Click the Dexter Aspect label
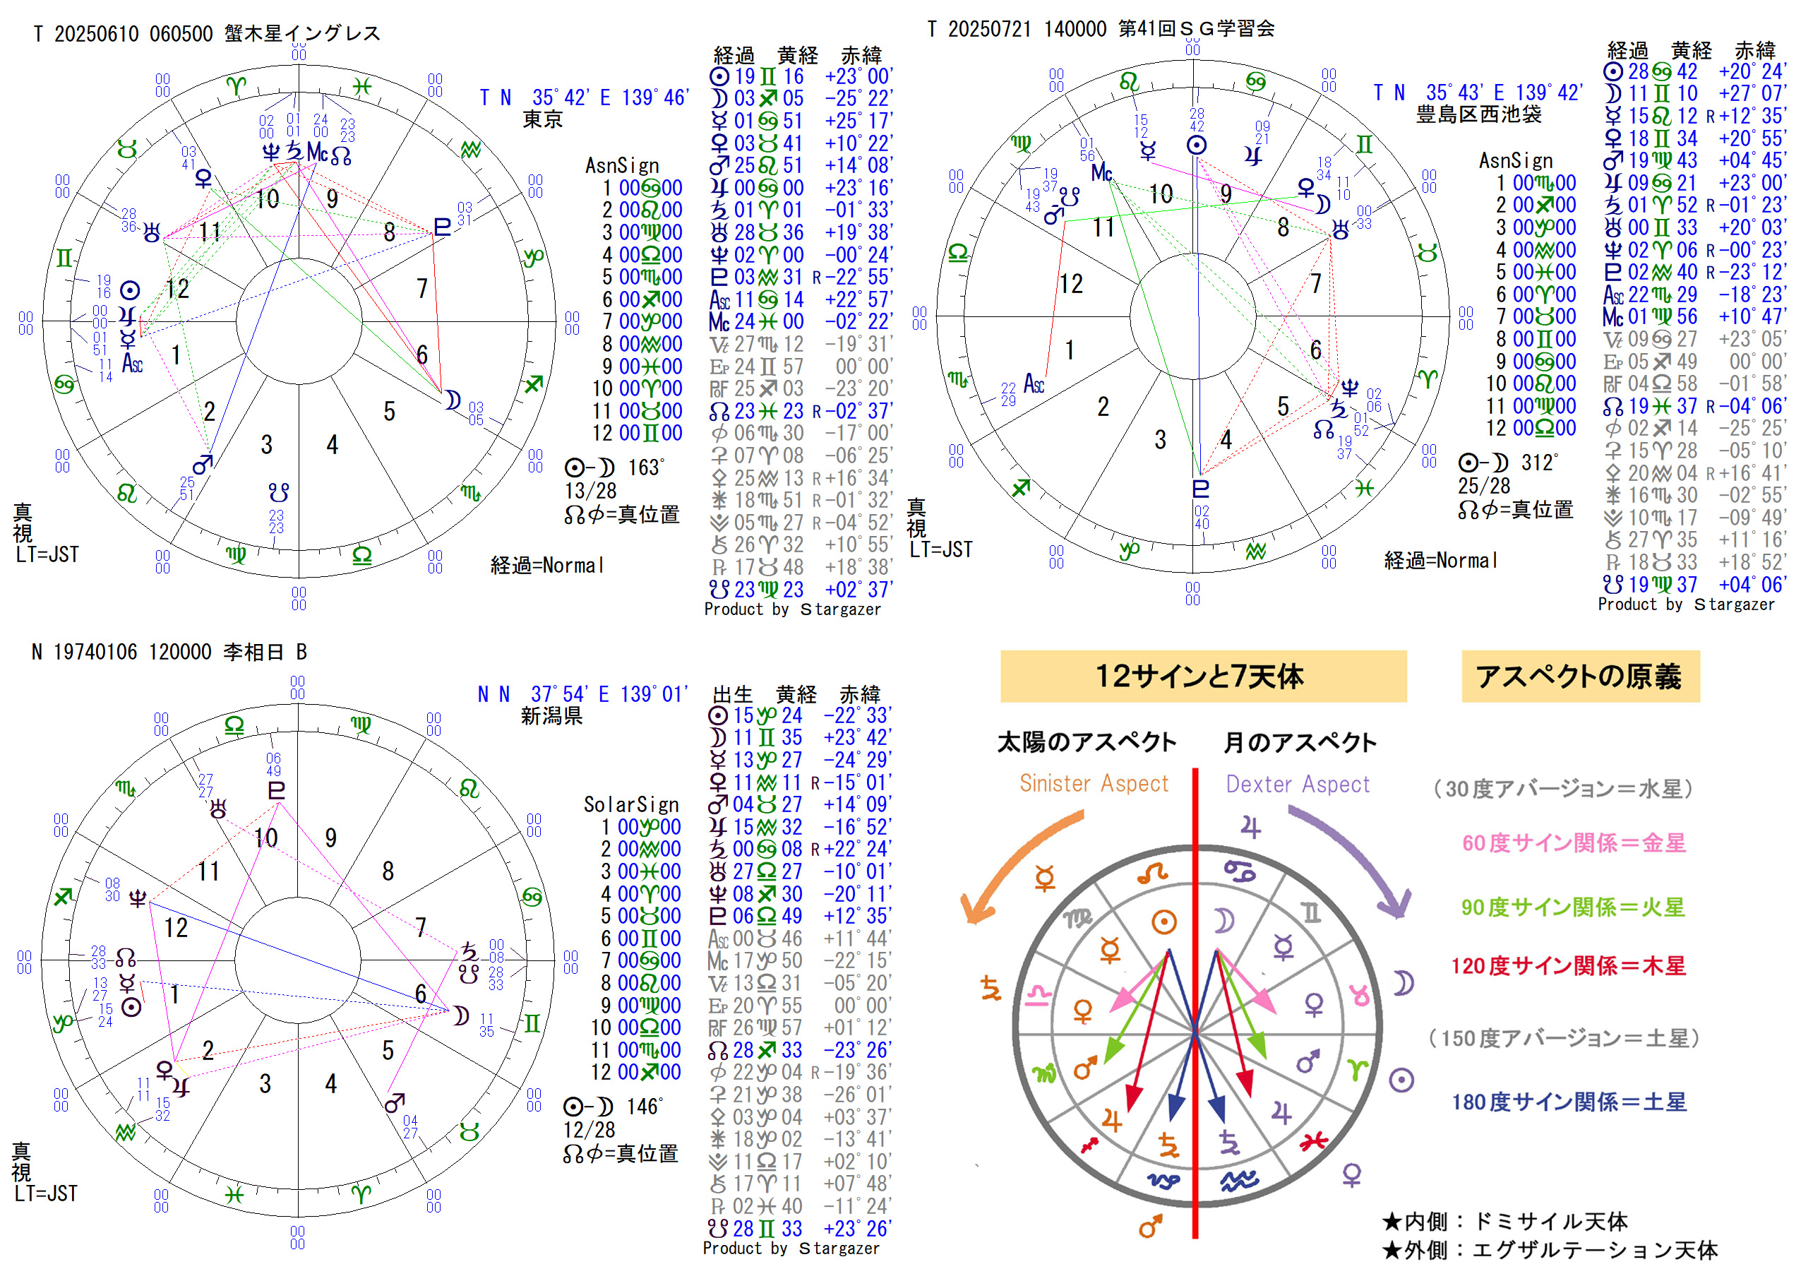The height and width of the screenshot is (1281, 1801). 1297,784
